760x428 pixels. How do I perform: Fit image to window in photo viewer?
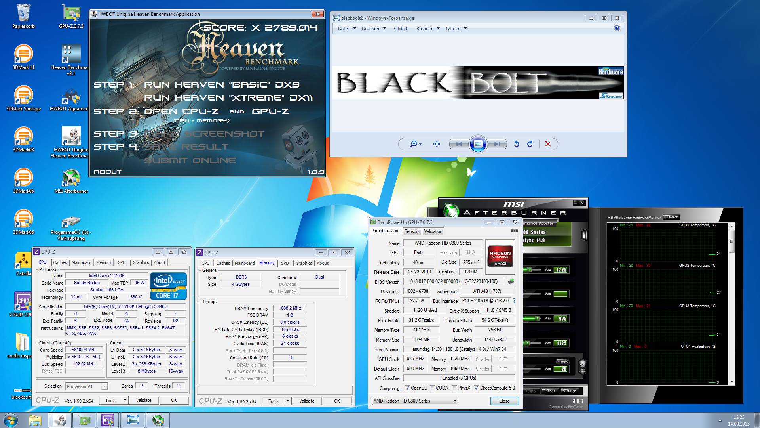[437, 144]
